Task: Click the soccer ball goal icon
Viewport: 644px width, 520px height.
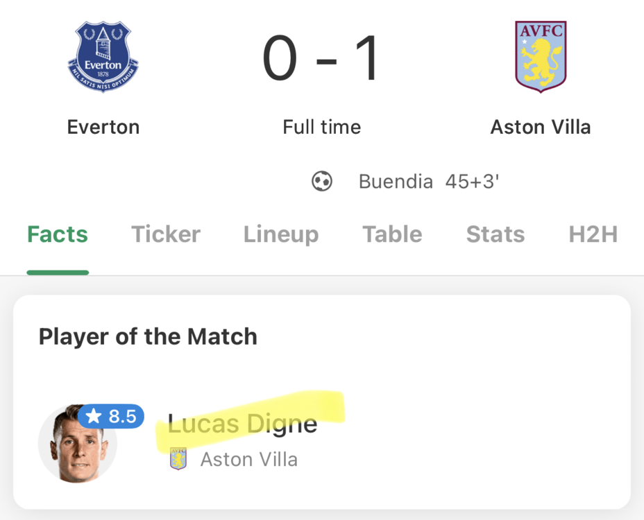Action: point(321,182)
